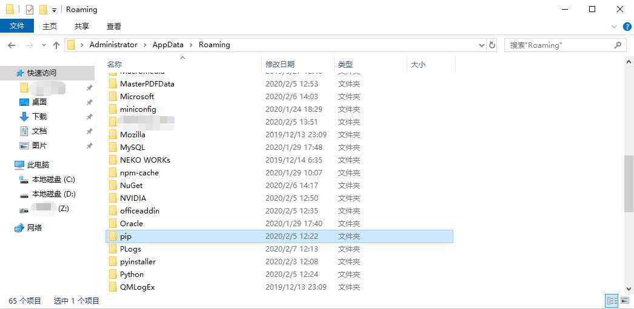634x309 pixels.
Task: Click the Properties quick access toolbar icon
Action: (30, 9)
